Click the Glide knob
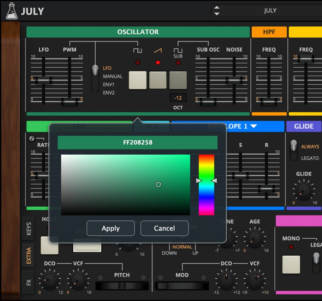The image size is (322, 301). click(303, 190)
